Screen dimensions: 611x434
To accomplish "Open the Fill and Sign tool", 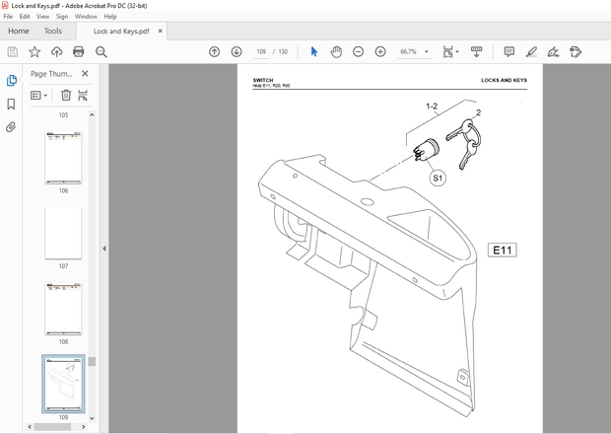I will tap(553, 52).
